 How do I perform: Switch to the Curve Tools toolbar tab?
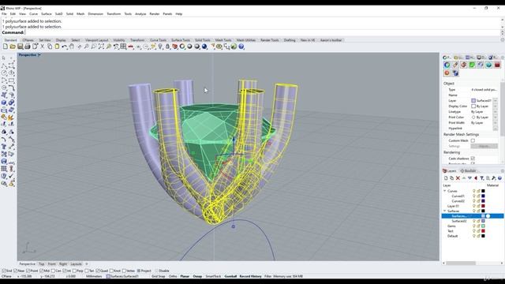coord(158,40)
